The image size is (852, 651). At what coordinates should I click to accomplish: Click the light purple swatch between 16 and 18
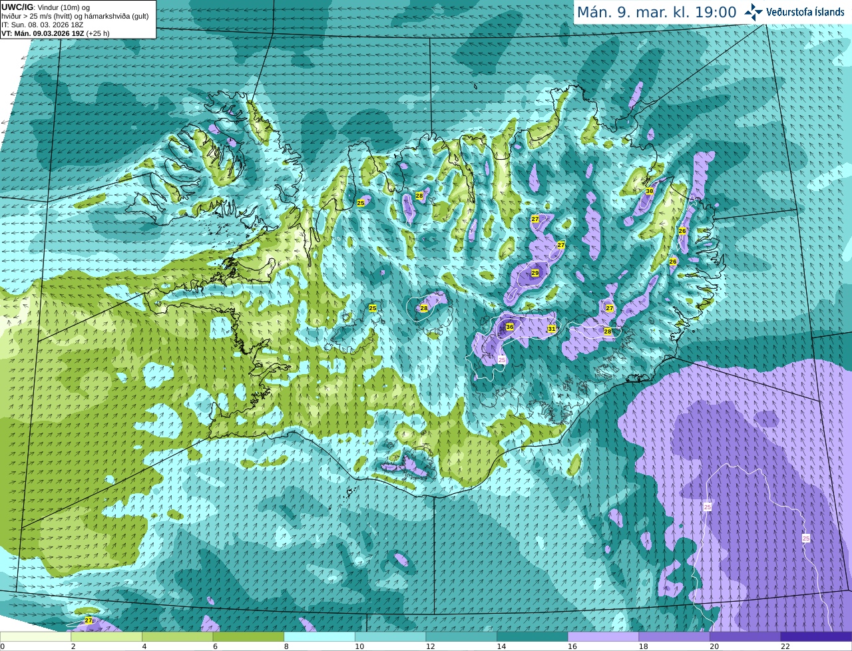603,637
